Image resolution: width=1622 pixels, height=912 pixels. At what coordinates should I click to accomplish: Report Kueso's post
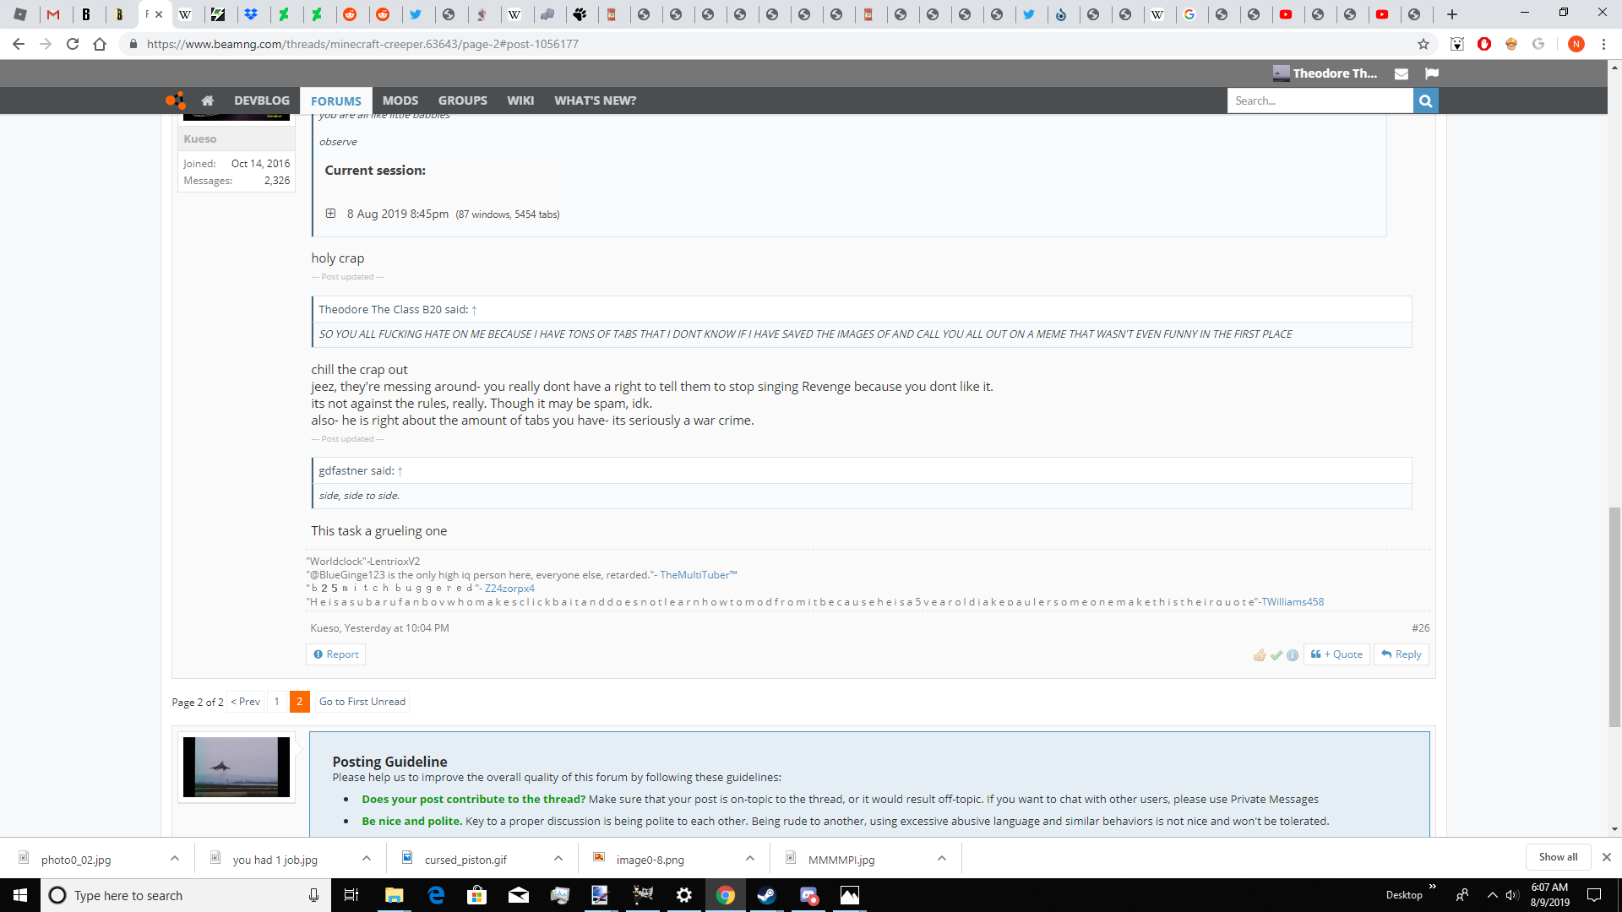pyautogui.click(x=335, y=654)
